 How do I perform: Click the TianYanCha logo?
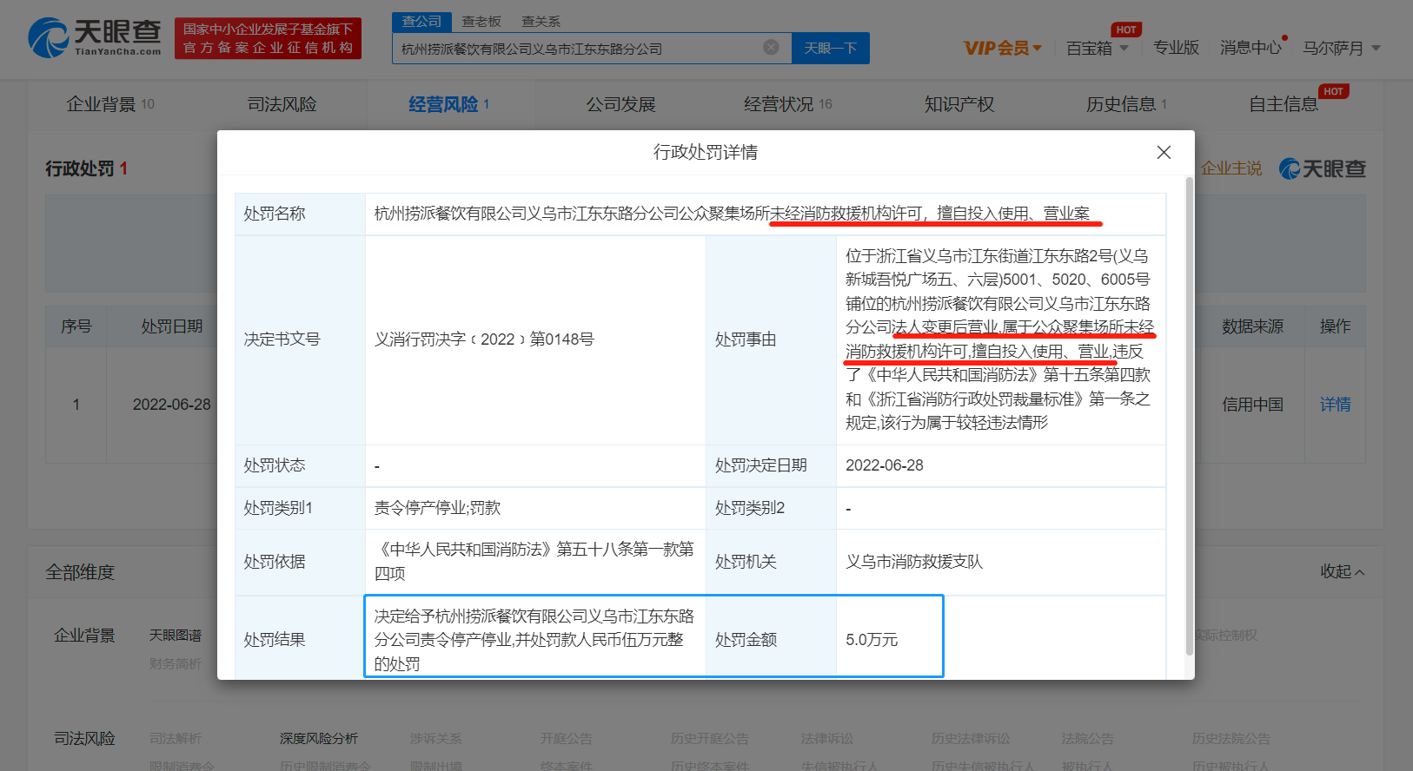click(x=95, y=37)
